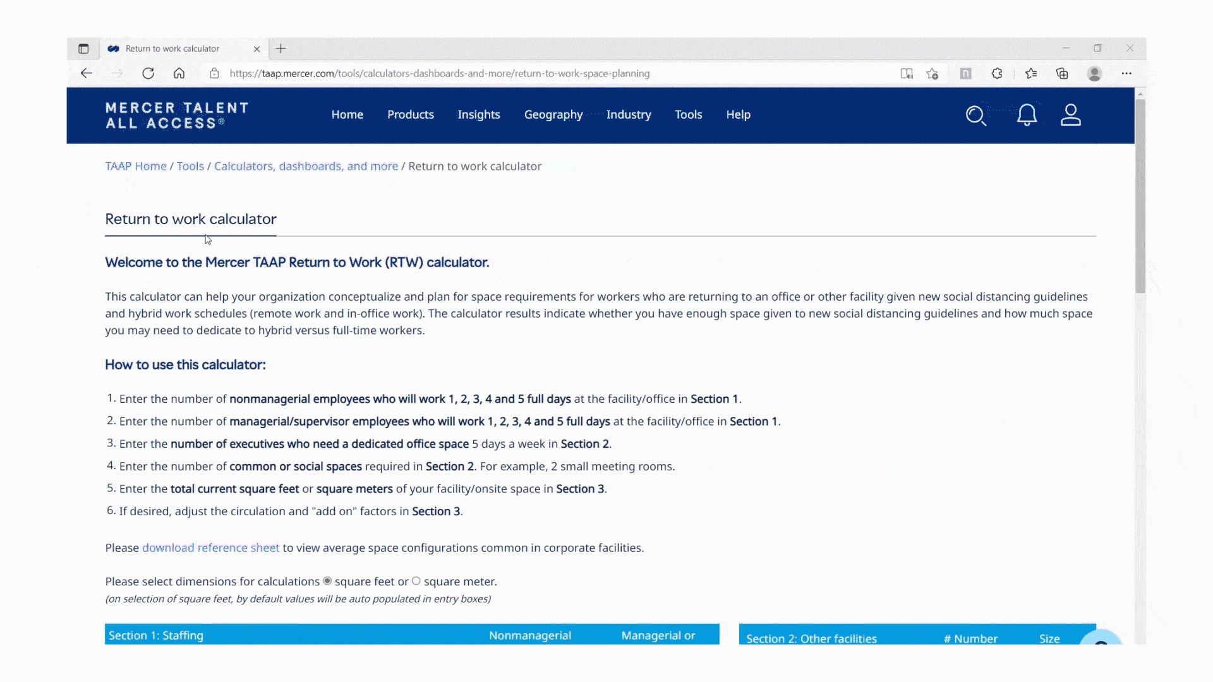
Task: Select the square feet option
Action: (x=327, y=581)
